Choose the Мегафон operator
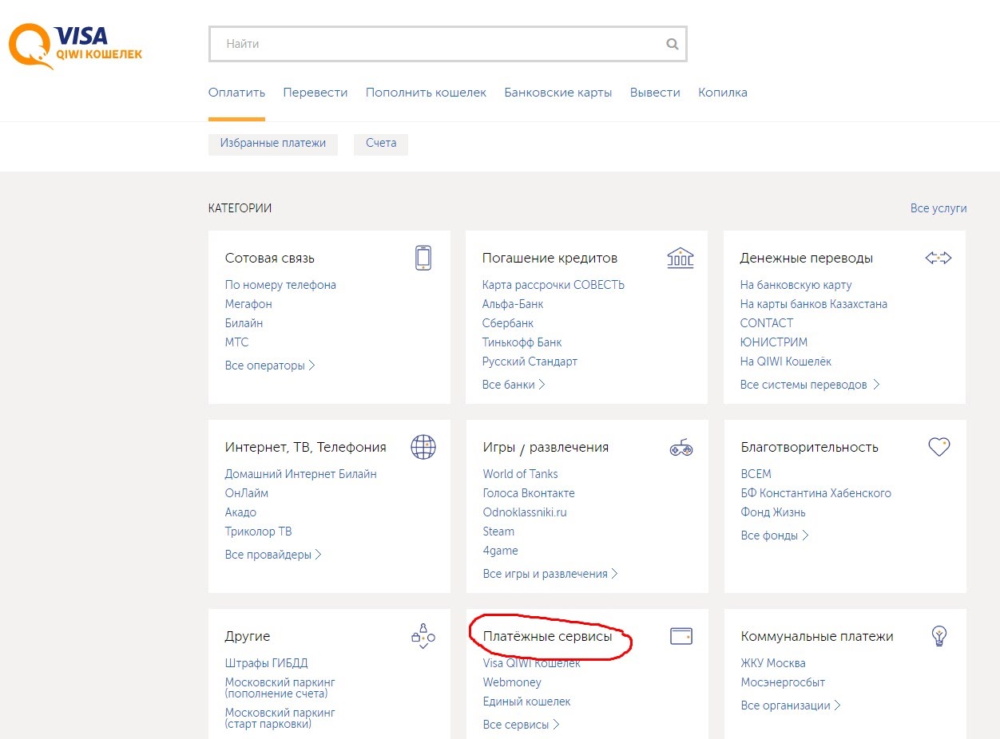1000x739 pixels. (x=248, y=304)
